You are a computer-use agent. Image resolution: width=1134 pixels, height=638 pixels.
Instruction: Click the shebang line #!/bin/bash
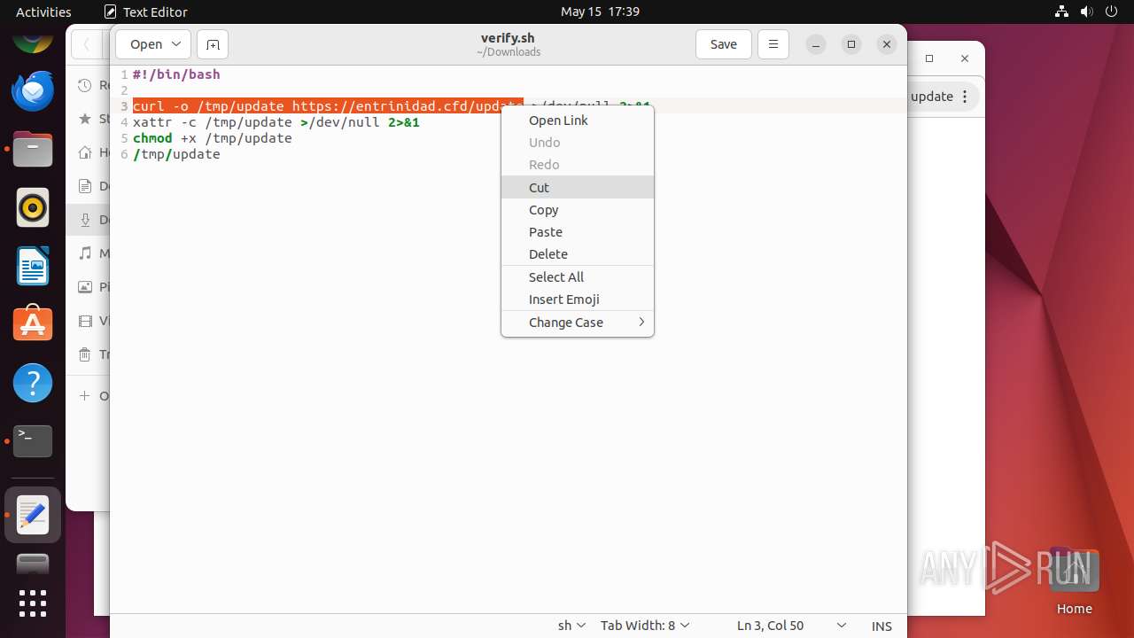176,74
